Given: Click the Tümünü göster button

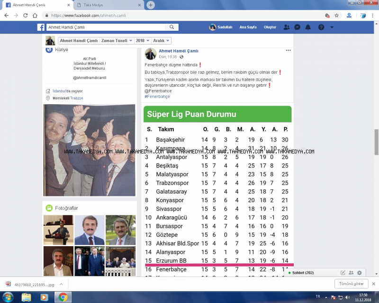Looking at the screenshot, I should pyautogui.click(x=351, y=284).
